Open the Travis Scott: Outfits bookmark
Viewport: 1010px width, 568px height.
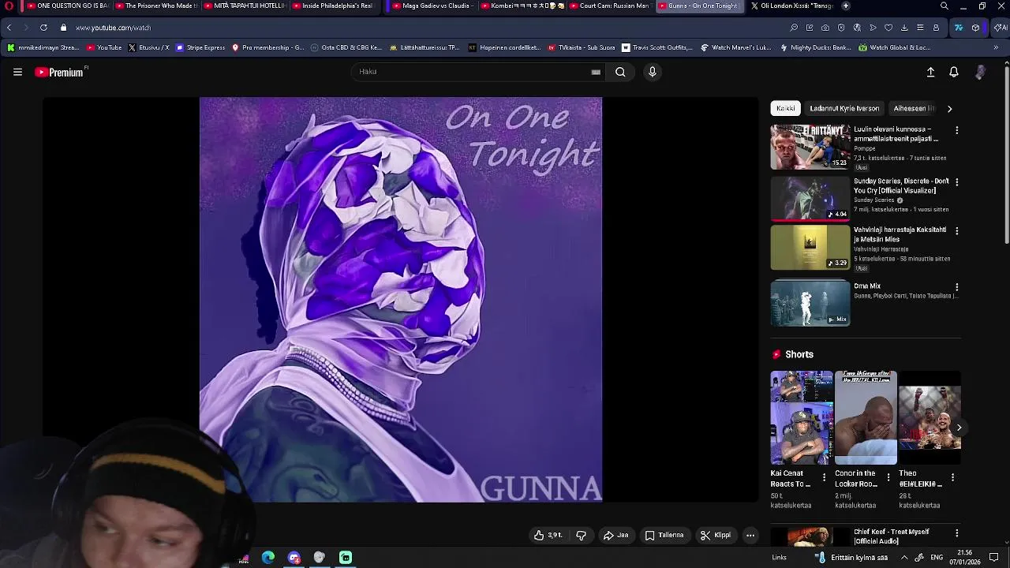point(657,47)
